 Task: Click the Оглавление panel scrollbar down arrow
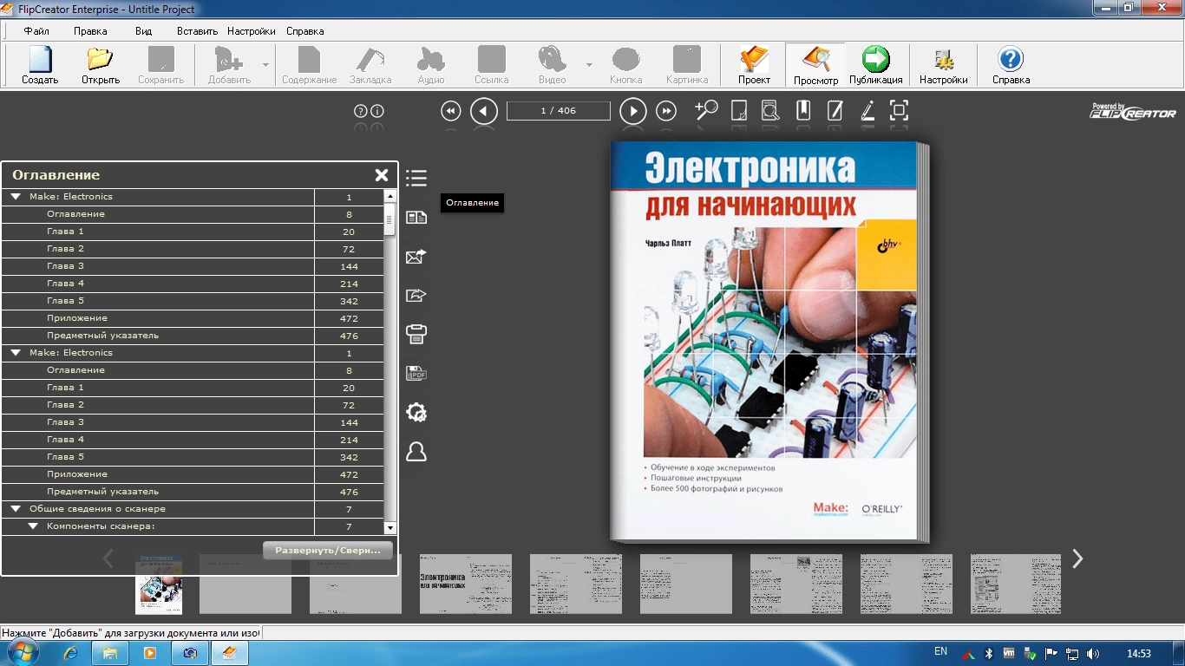coord(390,527)
